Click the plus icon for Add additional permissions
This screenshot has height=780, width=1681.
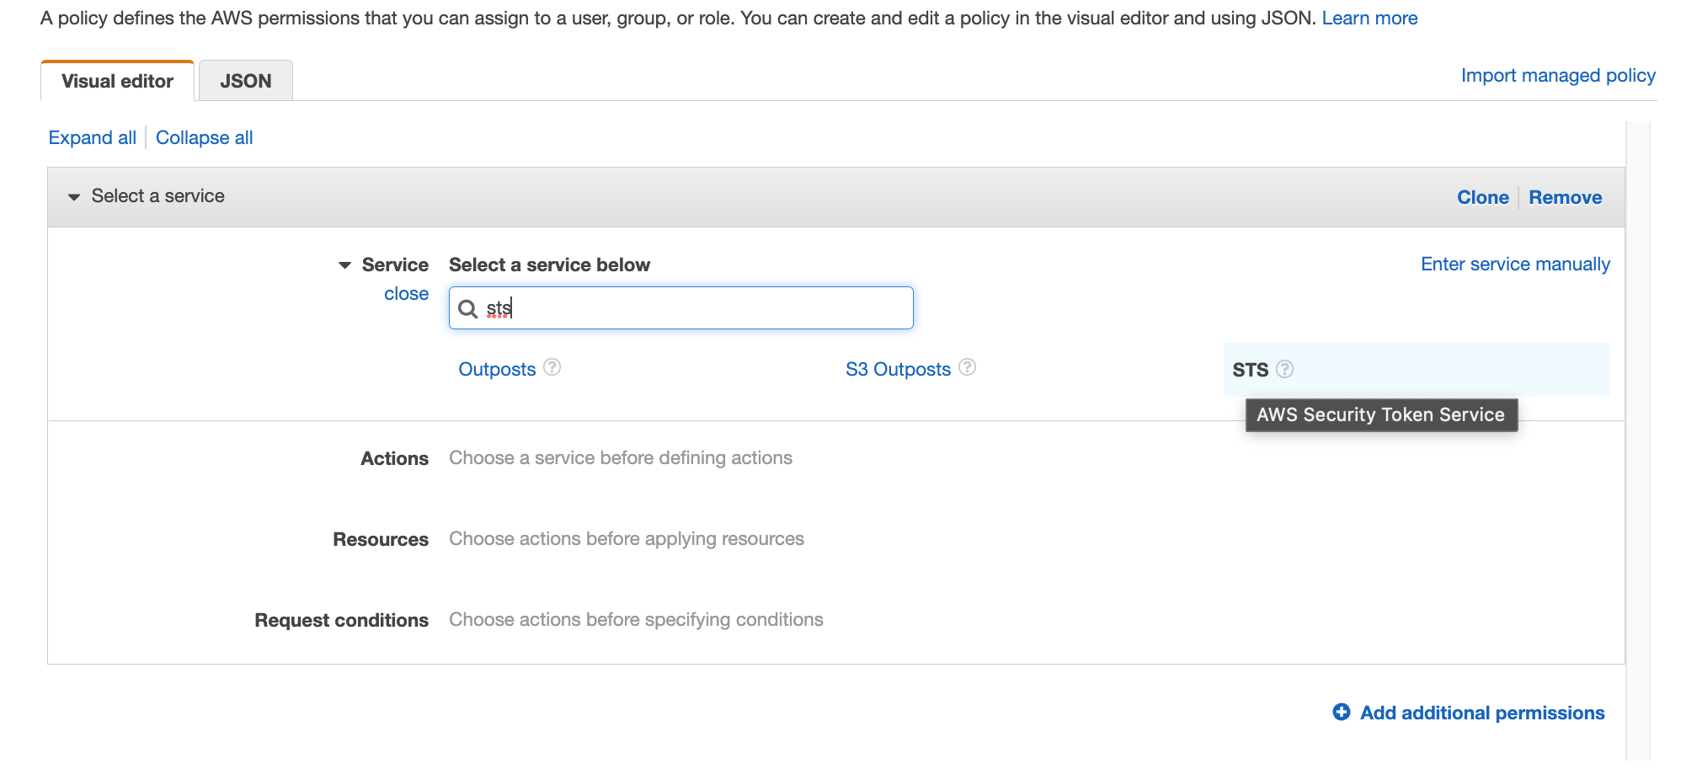[x=1341, y=712]
